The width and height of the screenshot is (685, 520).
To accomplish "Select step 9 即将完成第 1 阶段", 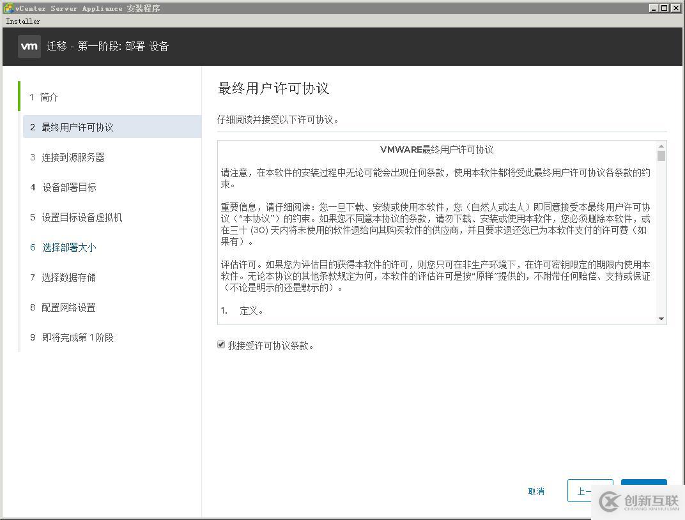I will pos(72,337).
